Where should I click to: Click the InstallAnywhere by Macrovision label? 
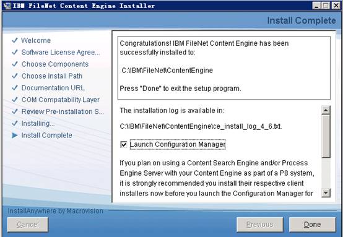tap(56, 211)
